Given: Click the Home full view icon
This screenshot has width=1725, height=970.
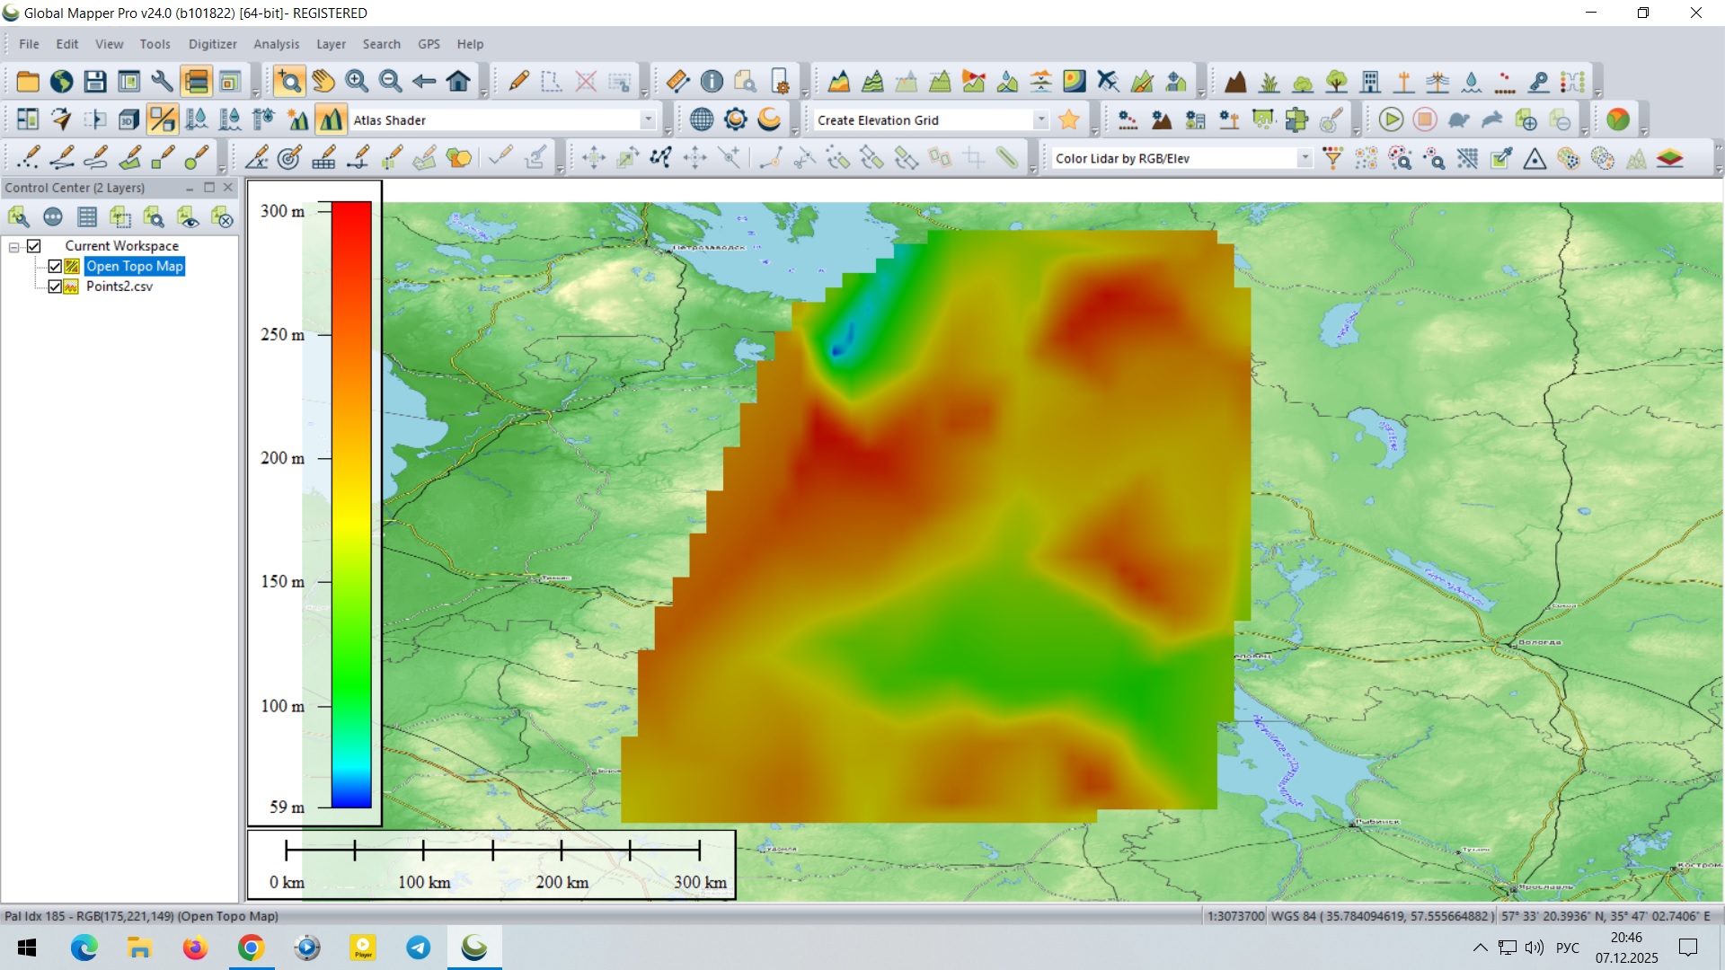Looking at the screenshot, I should (458, 82).
